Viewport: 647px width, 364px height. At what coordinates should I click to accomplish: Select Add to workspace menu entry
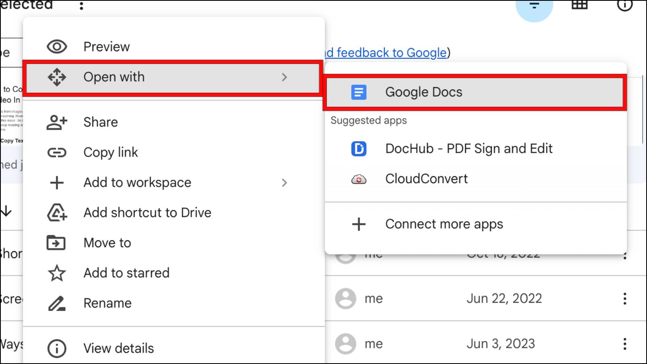174,183
